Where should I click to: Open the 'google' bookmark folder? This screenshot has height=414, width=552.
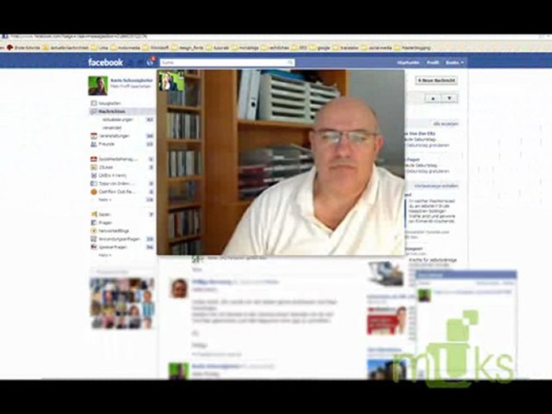click(320, 48)
